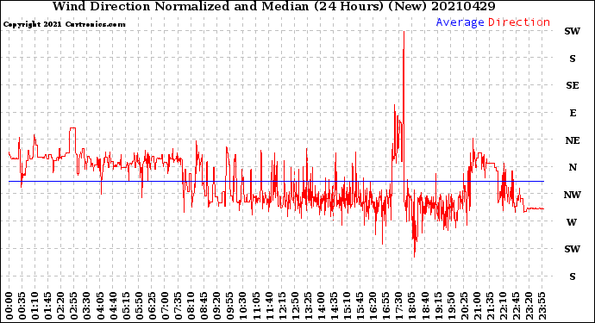595x323 pixels.
Task: Click the 05:15 time axis label
Action: [x=126, y=306]
